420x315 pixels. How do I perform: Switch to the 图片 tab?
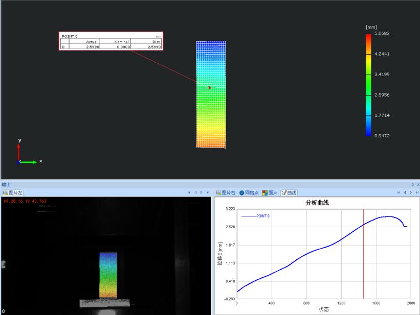pos(273,193)
